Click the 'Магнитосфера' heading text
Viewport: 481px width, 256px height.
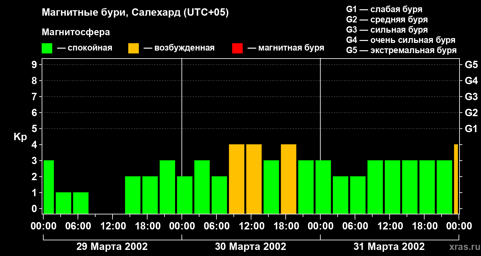(x=76, y=32)
